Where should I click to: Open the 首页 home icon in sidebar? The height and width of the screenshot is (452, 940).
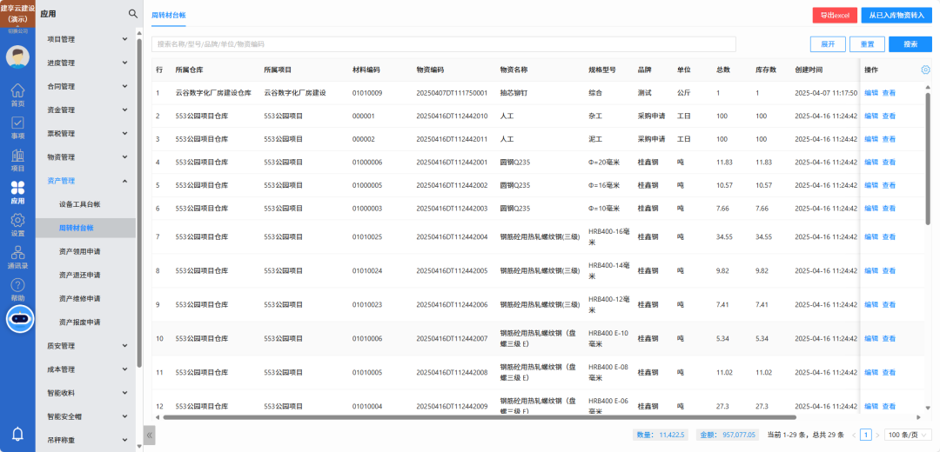point(17,96)
